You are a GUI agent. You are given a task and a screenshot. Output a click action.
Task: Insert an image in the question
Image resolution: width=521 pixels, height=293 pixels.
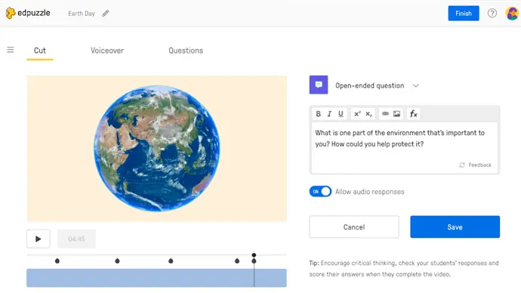[396, 113]
